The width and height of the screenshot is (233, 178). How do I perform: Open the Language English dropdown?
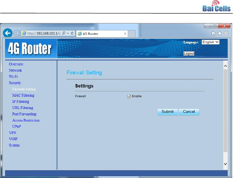[x=210, y=42]
